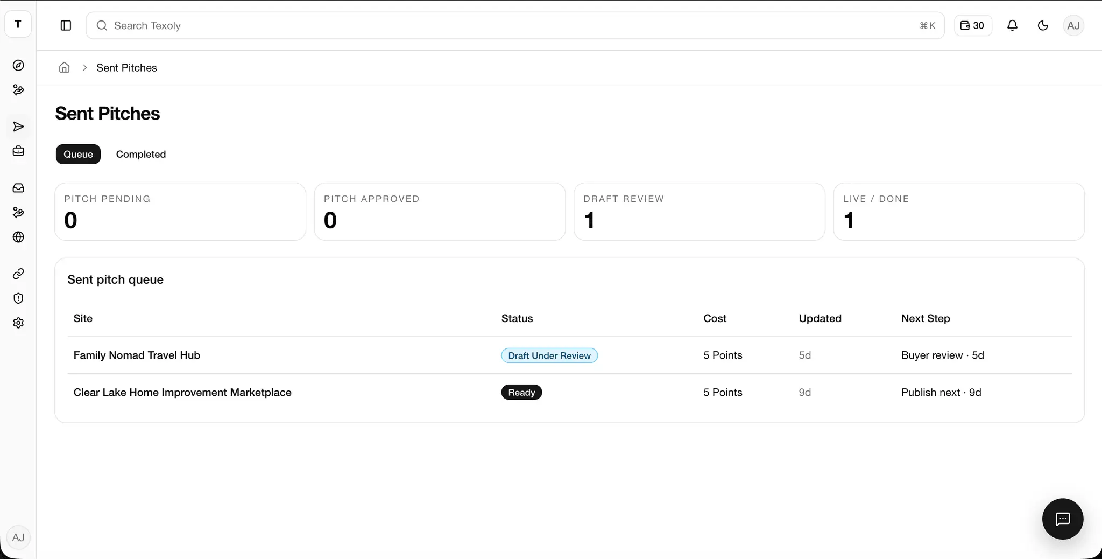
Task: Click the Live / Done stat card
Action: click(959, 212)
